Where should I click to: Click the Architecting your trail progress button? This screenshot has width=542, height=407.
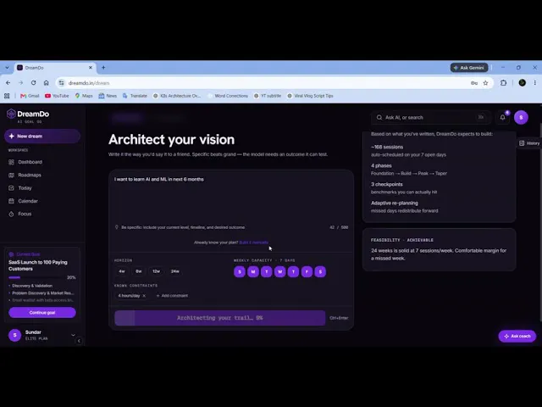click(x=220, y=318)
